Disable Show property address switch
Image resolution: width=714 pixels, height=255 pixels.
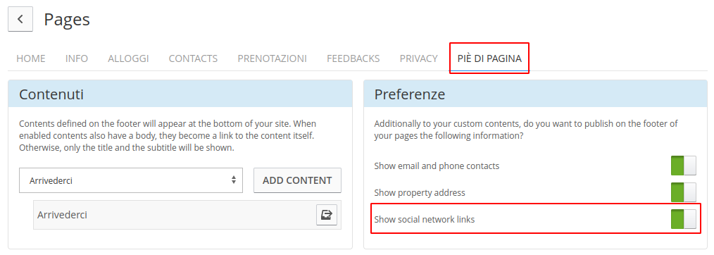pyautogui.click(x=684, y=192)
